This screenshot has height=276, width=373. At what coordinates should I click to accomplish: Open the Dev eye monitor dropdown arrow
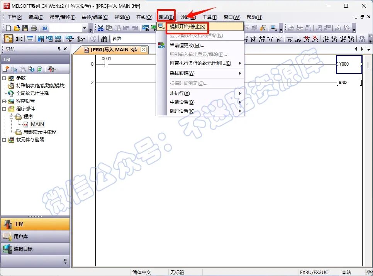[73, 39]
